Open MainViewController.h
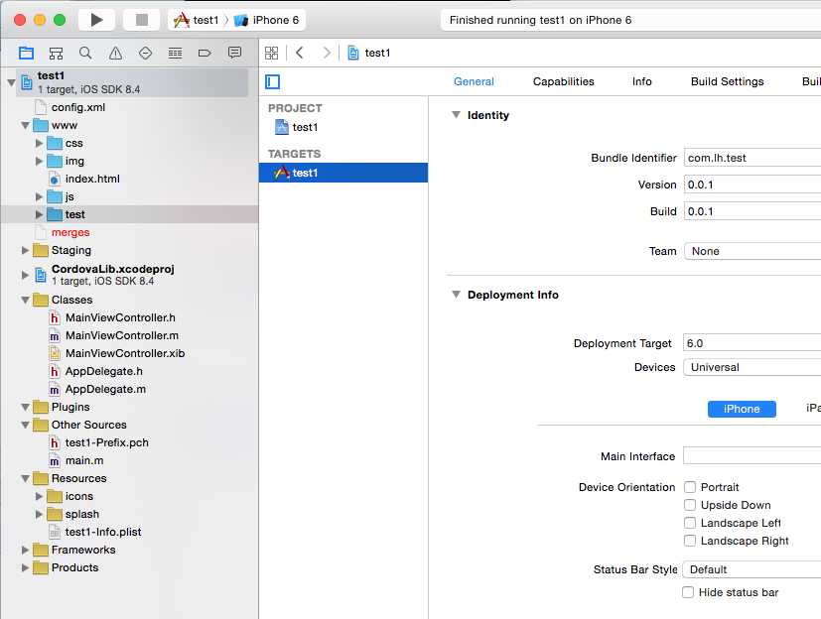 click(120, 317)
